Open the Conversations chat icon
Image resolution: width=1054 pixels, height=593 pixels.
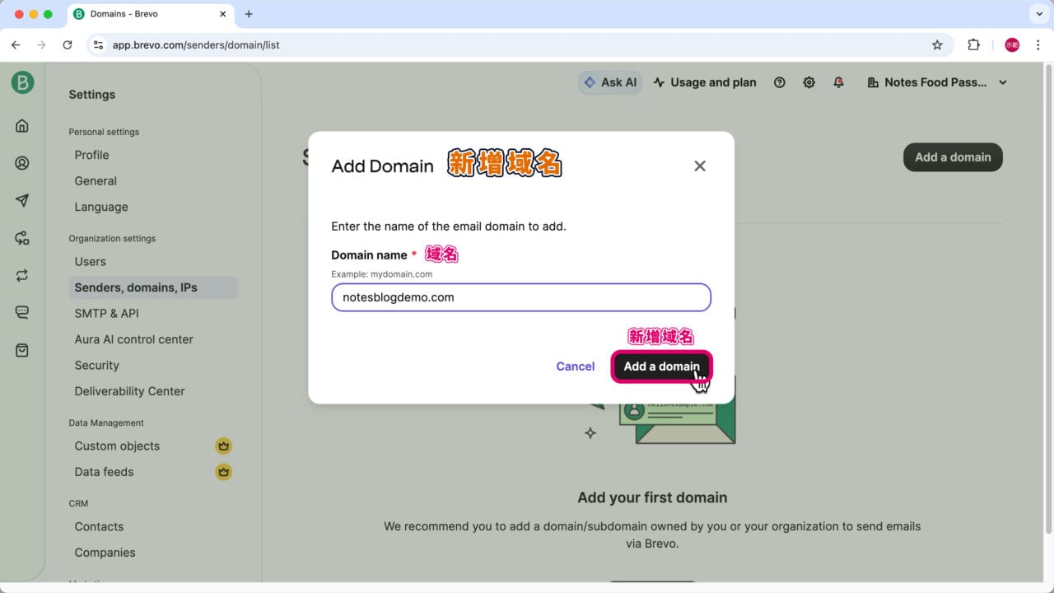22,312
